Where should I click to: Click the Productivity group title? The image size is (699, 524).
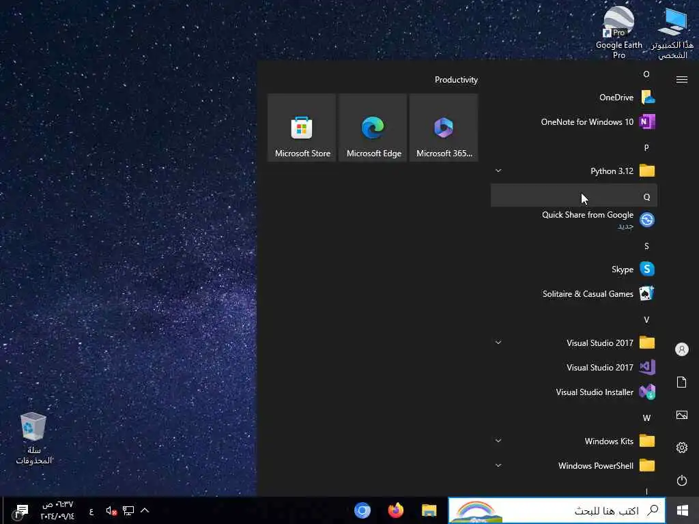coord(456,80)
